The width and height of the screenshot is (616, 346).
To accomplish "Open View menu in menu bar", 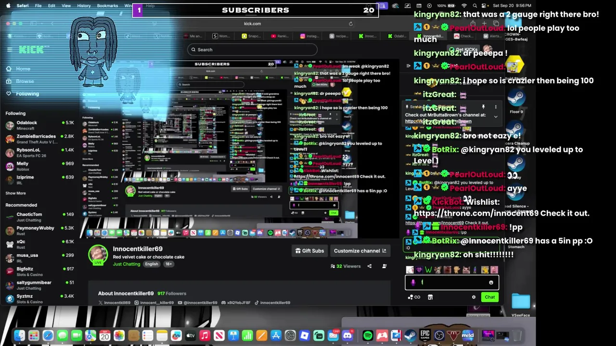I will 66,6.
